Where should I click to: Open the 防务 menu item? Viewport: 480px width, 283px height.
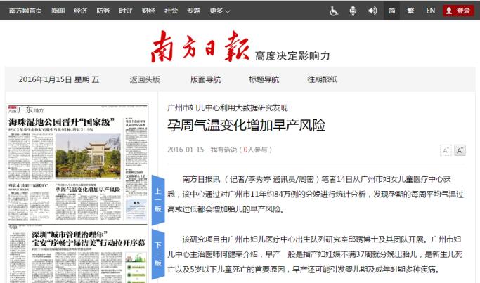click(x=103, y=11)
